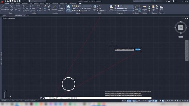Click the Copy tool

[25, 8]
